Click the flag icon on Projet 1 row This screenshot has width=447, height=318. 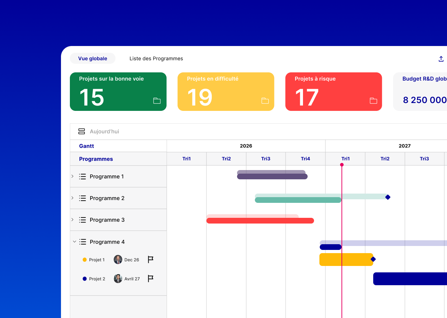pos(150,260)
